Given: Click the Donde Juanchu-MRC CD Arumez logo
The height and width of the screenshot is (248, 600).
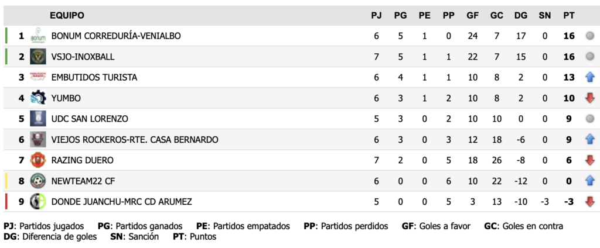Looking at the screenshot, I should 38,202.
